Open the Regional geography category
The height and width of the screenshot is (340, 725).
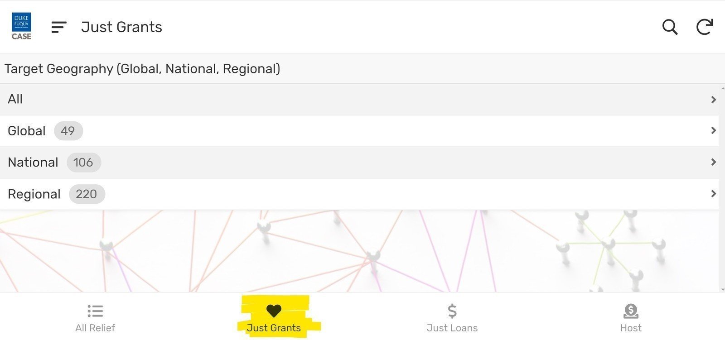[359, 194]
